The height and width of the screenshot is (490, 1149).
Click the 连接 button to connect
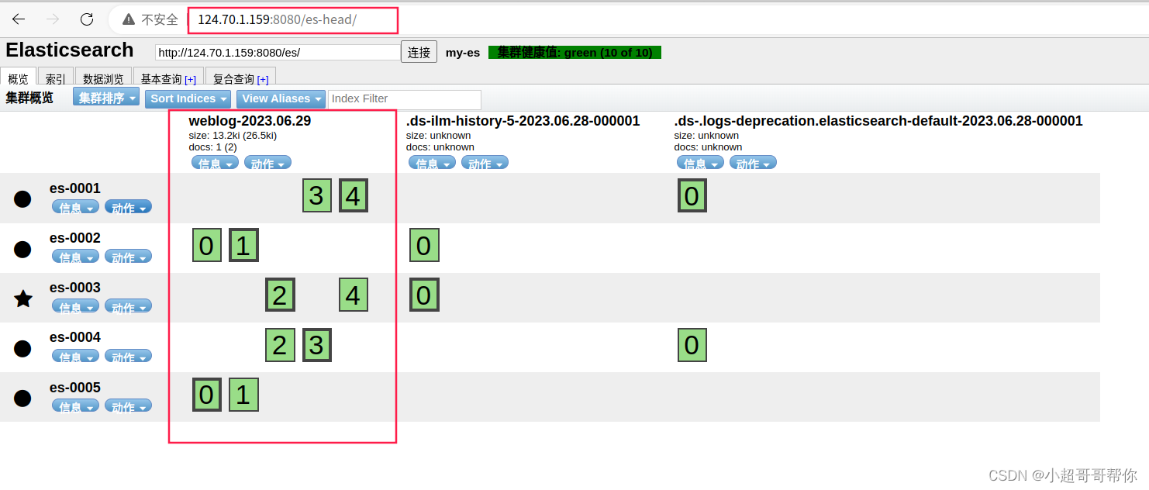click(x=419, y=52)
